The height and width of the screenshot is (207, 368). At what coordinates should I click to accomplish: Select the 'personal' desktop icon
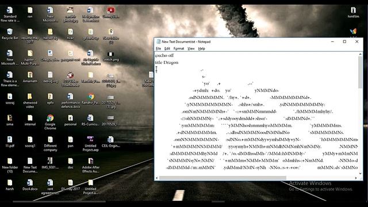(x=70, y=120)
